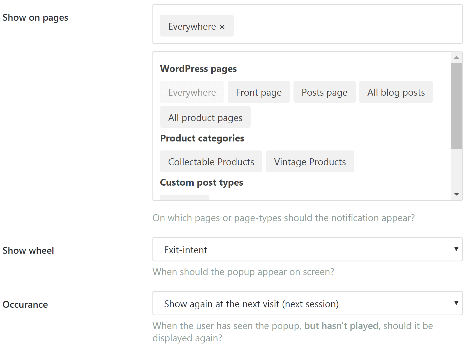The image size is (471, 347).
Task: Click the partially visible custom post type item
Action: (x=185, y=197)
